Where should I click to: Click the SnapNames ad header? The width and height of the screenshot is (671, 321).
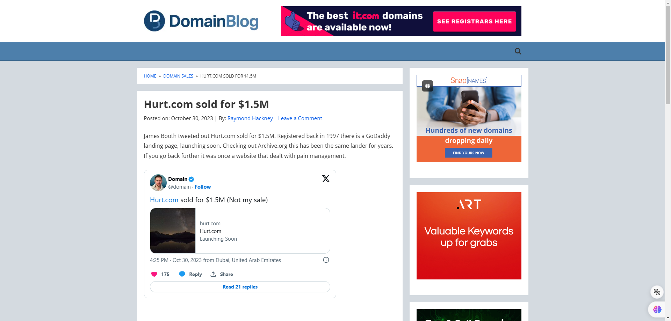[469, 81]
